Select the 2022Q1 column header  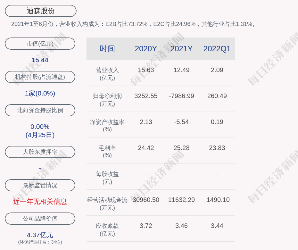point(217,49)
